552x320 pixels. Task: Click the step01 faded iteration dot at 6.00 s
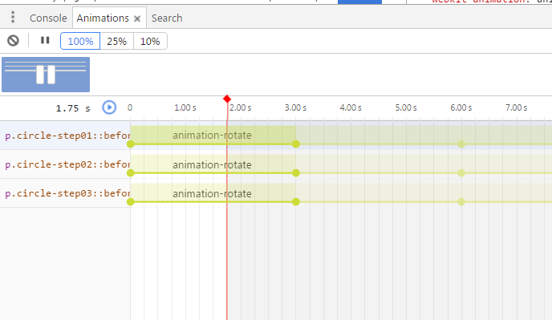(461, 144)
